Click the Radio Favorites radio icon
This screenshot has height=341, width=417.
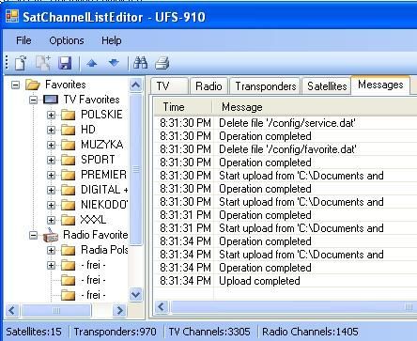(51, 235)
